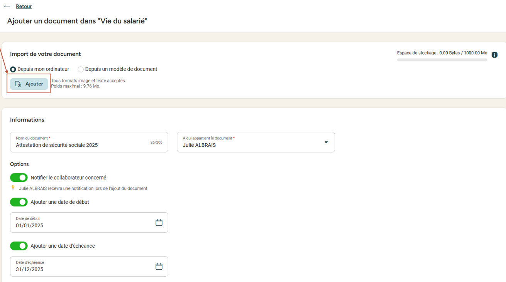Click the lightbulb hint icon
Viewport: 506px width, 282px height.
13,188
